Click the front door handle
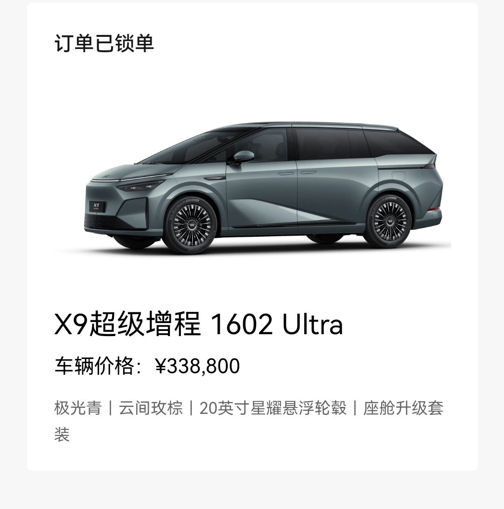 [285, 173]
